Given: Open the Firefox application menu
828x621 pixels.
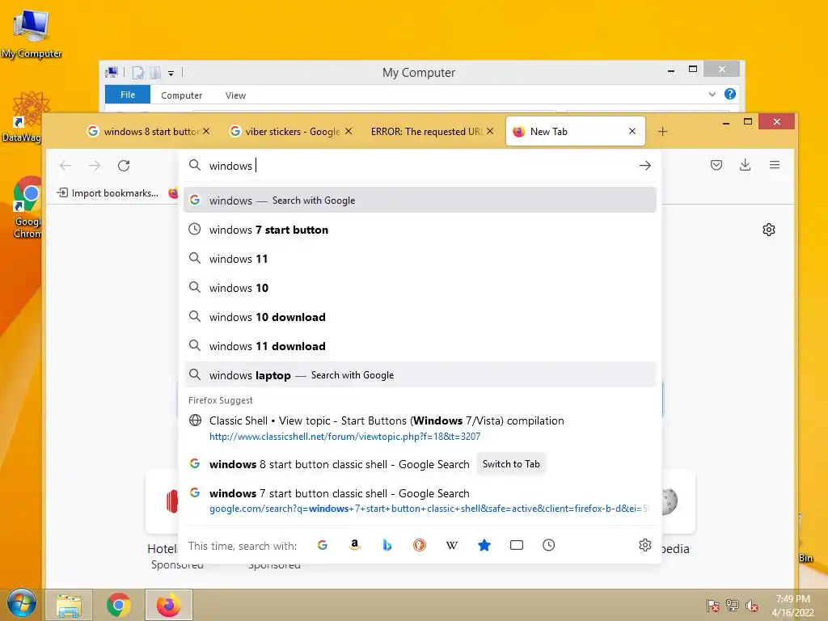Looking at the screenshot, I should [x=775, y=165].
